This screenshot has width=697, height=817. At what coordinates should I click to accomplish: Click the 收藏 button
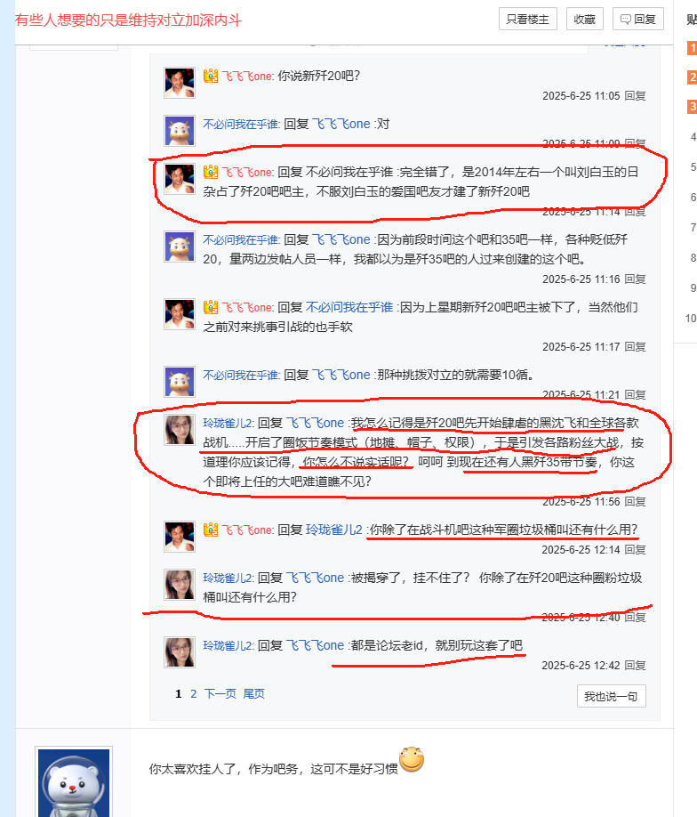(584, 20)
